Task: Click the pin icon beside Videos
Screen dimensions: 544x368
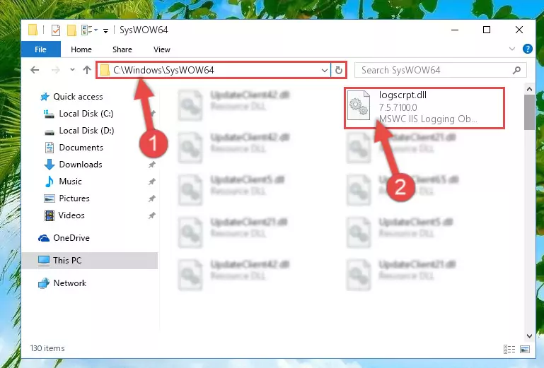Action: click(x=152, y=215)
